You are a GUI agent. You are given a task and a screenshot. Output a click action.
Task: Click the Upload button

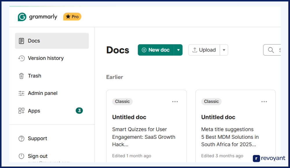pos(204,50)
